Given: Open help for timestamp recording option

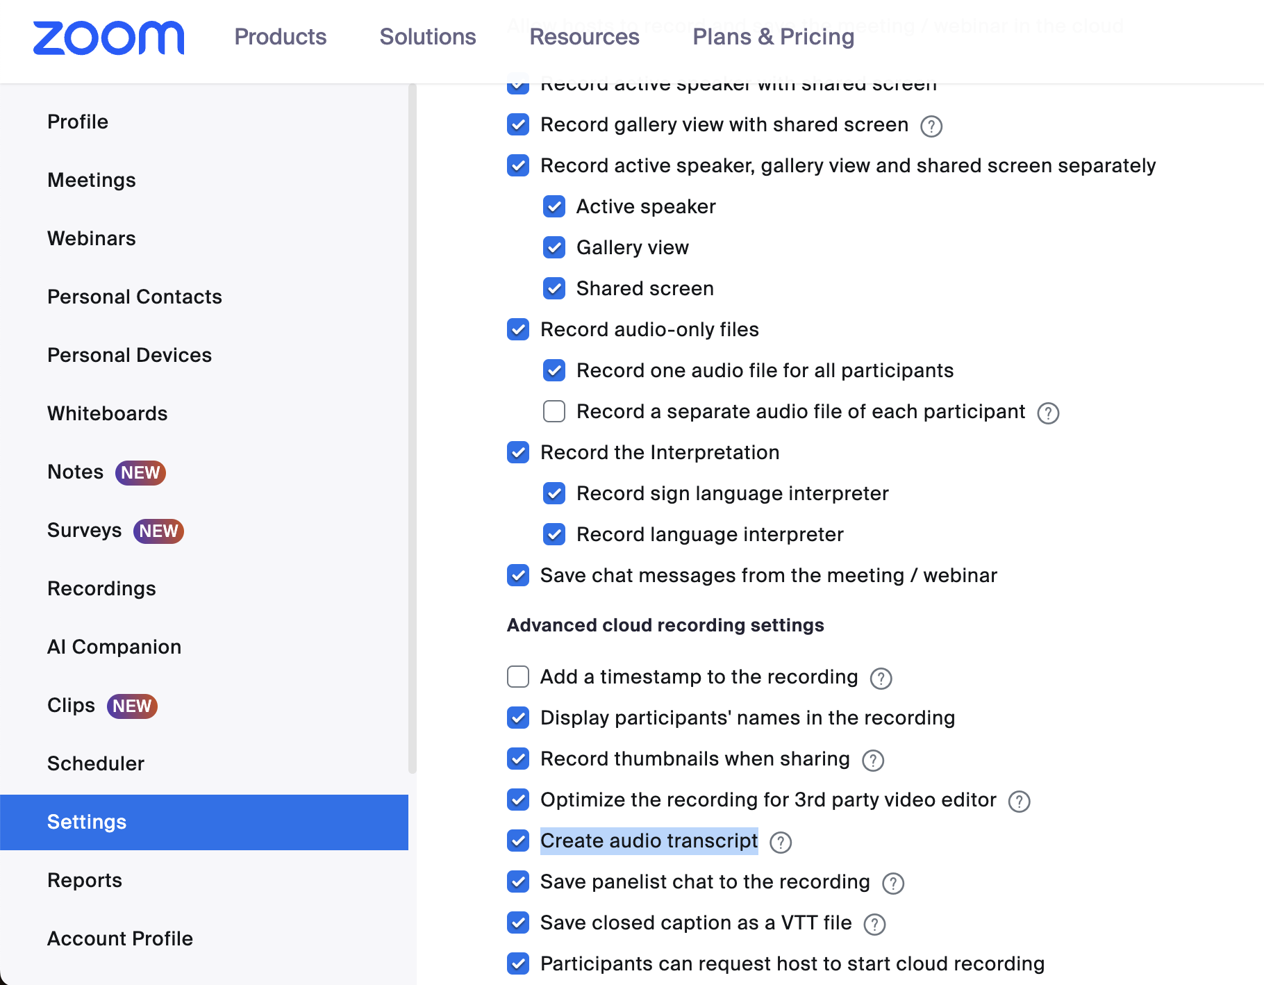Looking at the screenshot, I should tap(881, 679).
